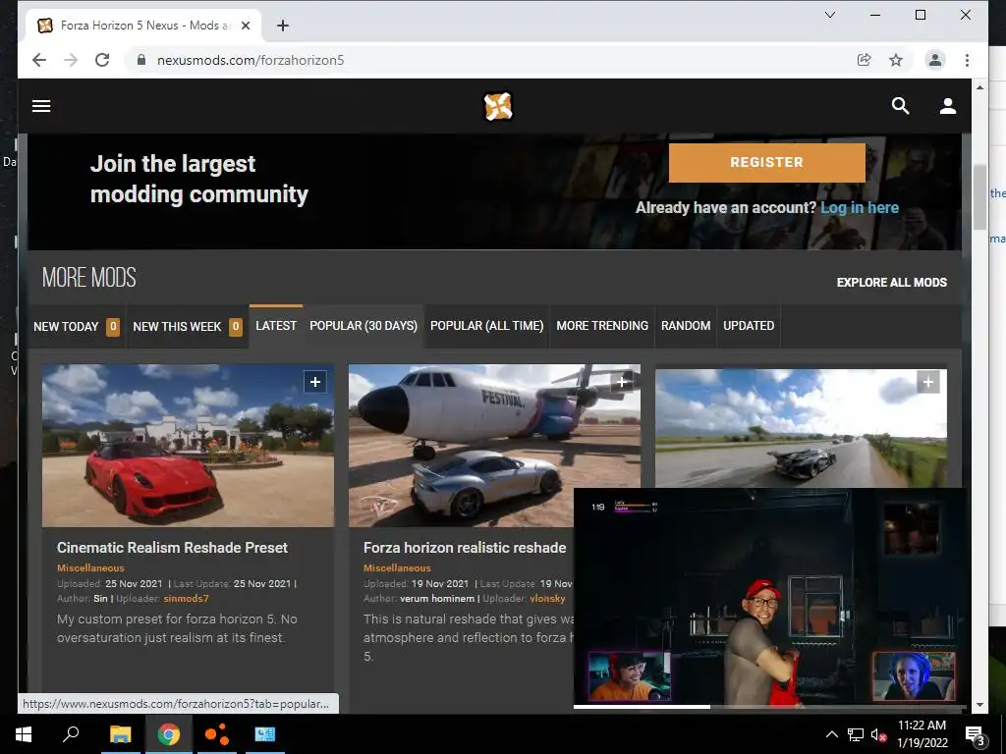Select the Latest tab
This screenshot has height=754, width=1006.
(276, 326)
